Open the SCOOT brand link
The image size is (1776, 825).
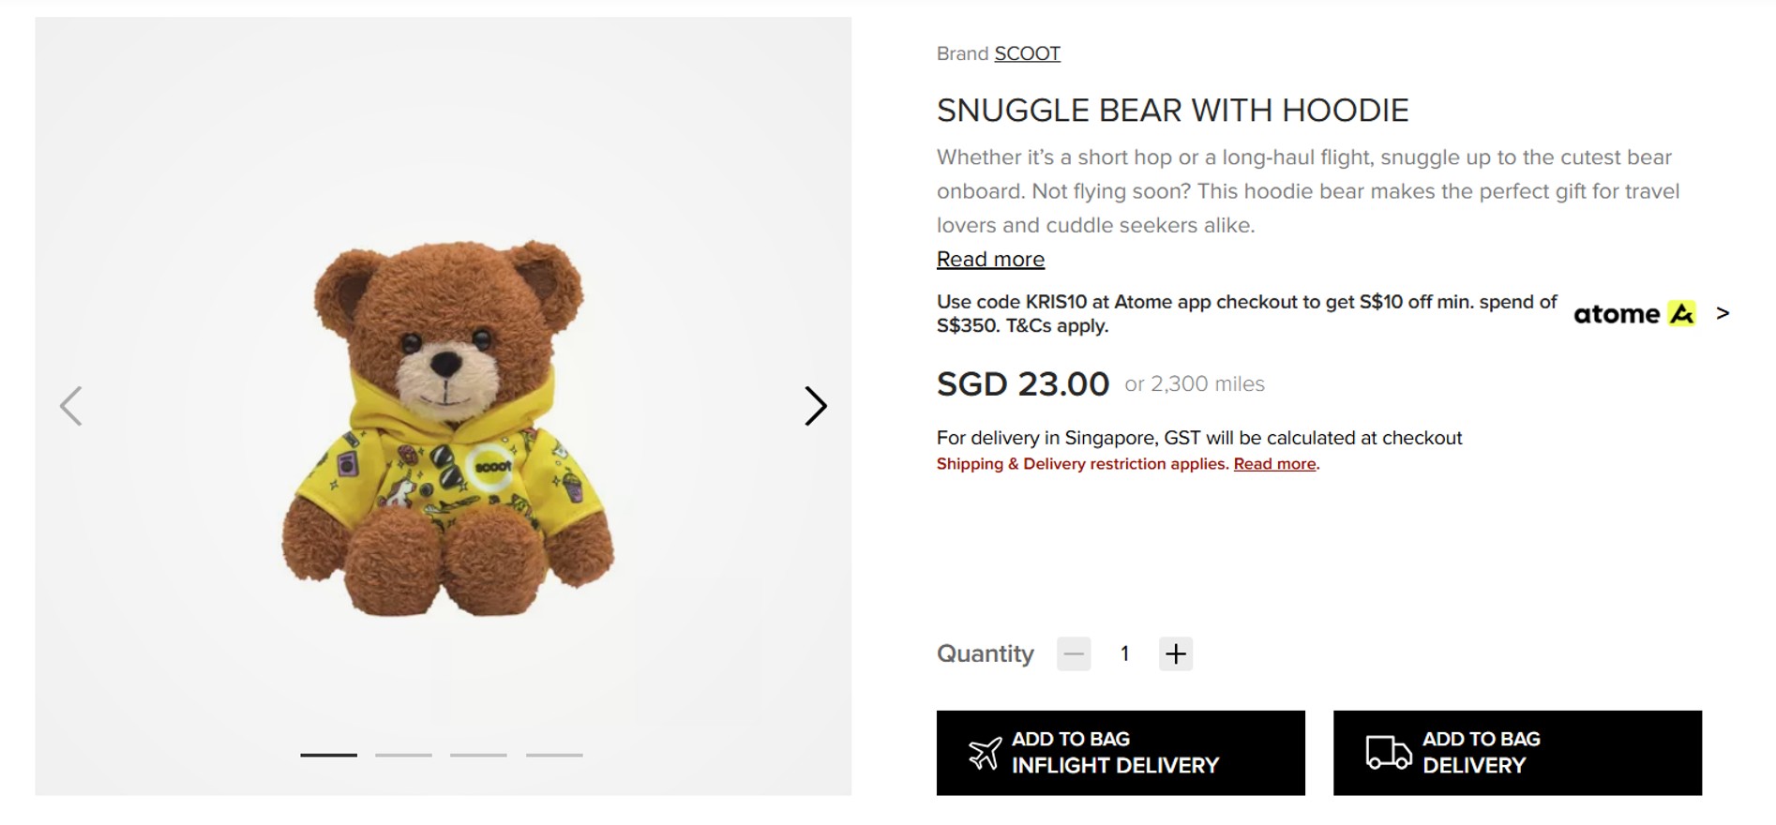(1027, 53)
